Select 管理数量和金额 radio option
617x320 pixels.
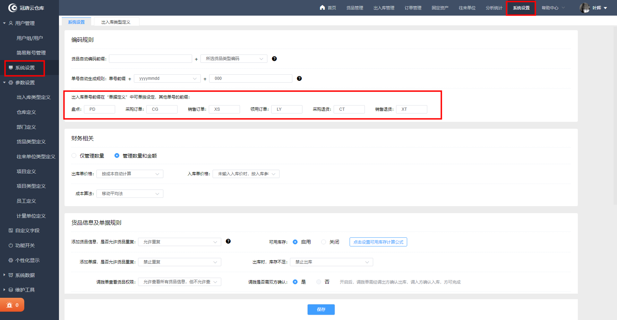pos(117,155)
